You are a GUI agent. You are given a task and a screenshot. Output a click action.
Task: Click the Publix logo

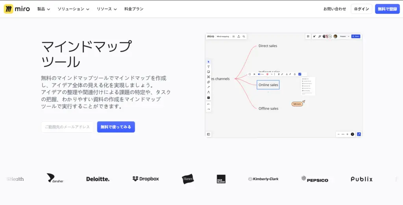362,179
